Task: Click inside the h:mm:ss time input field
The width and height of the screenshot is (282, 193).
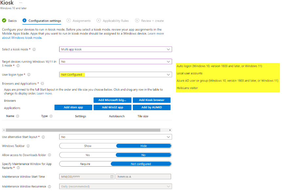Action: pyautogui.click(x=143, y=176)
